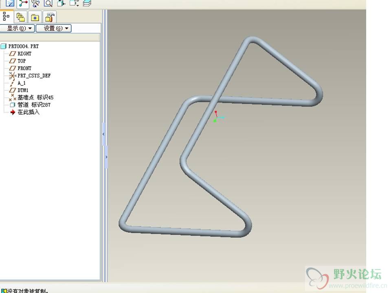Click the reorient view toolbar icon
Image resolution: width=391 pixels, height=293 pixels.
pos(61,3)
